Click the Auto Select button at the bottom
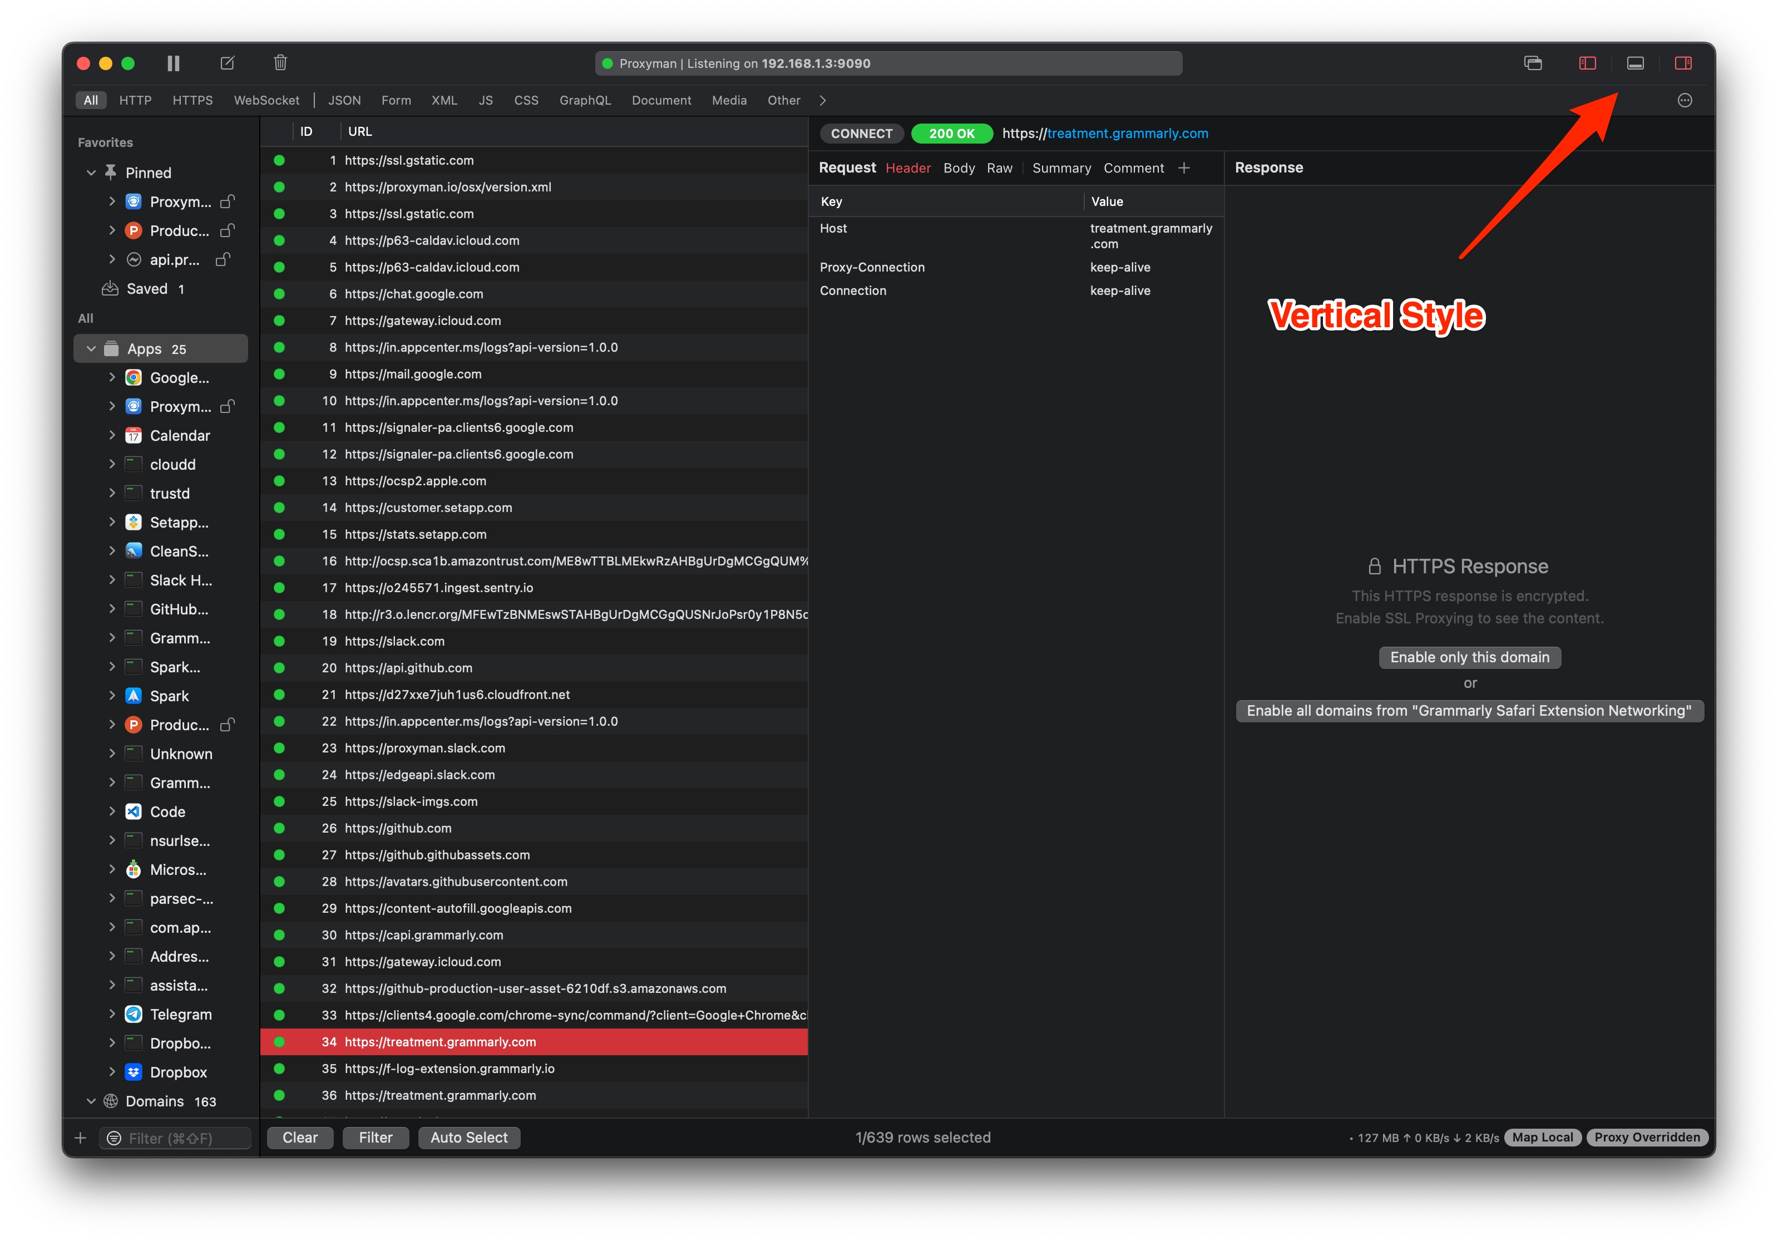Viewport: 1778px width, 1240px height. [x=468, y=1137]
